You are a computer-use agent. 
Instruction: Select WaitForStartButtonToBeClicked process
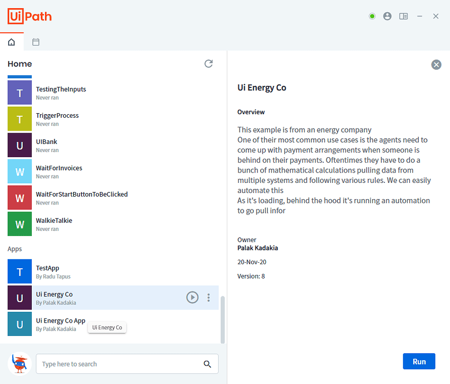[113, 198]
